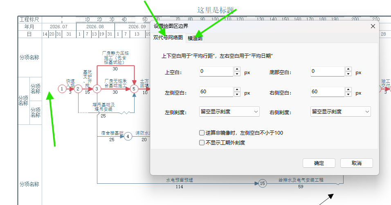Click the 宿舍楼基础 task label

tap(112, 133)
